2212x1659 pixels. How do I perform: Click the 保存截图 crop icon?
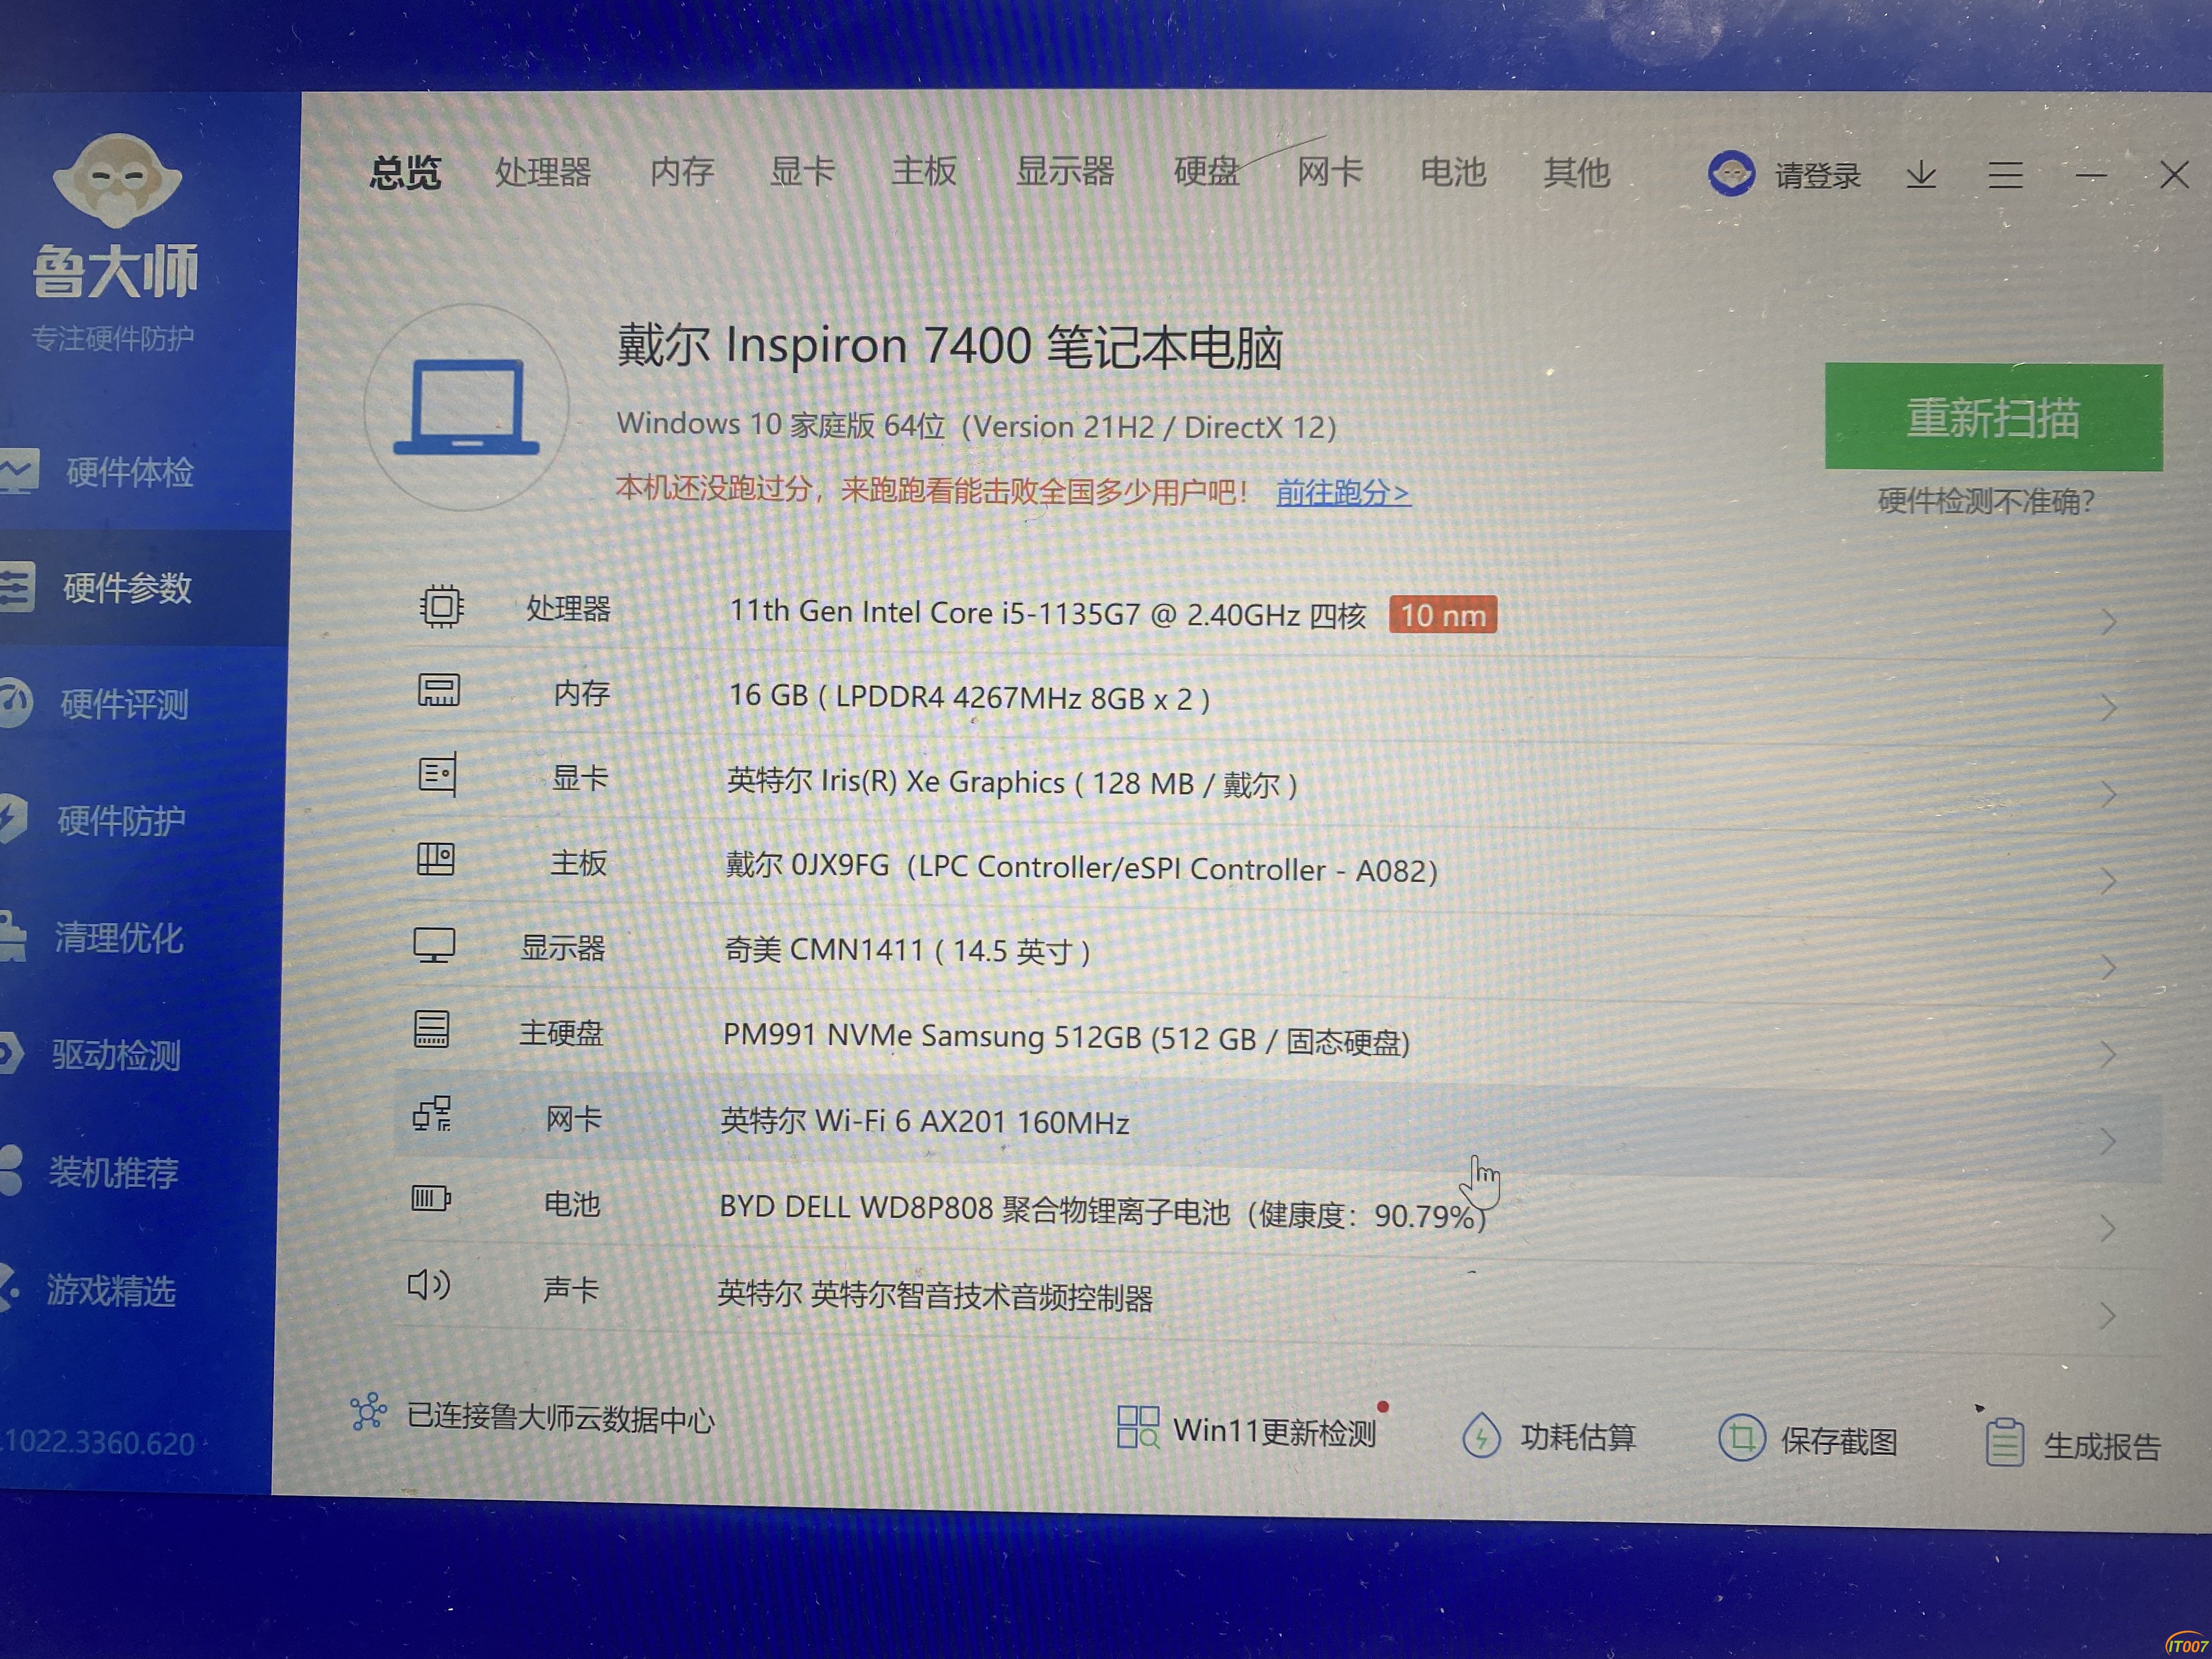pyautogui.click(x=1741, y=1438)
